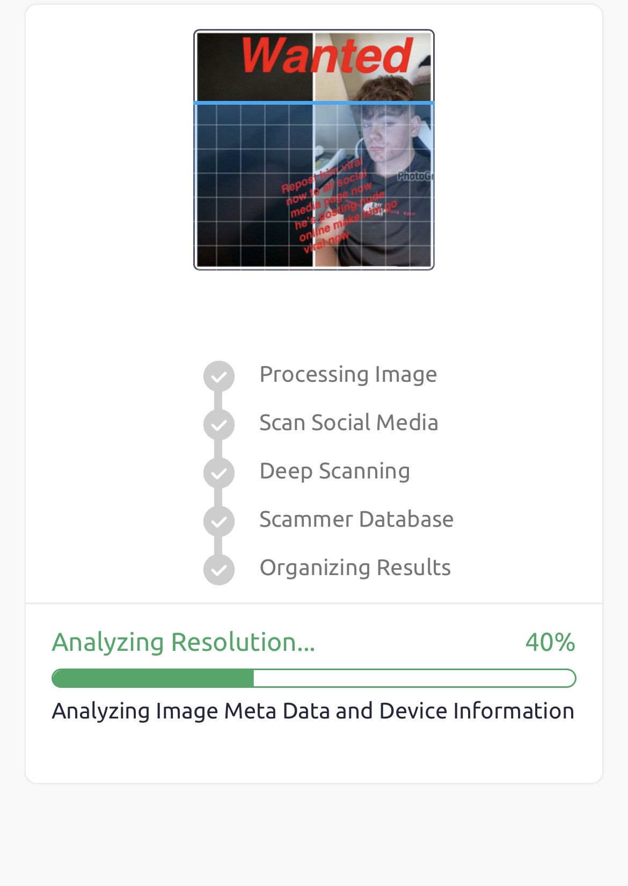Screen dimensions: 628x886
Task: Click the Analyzing Image Meta Data description text
Action: 313,711
